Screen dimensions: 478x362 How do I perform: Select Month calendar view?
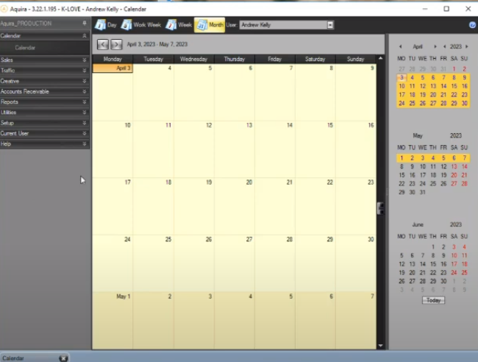(x=210, y=25)
